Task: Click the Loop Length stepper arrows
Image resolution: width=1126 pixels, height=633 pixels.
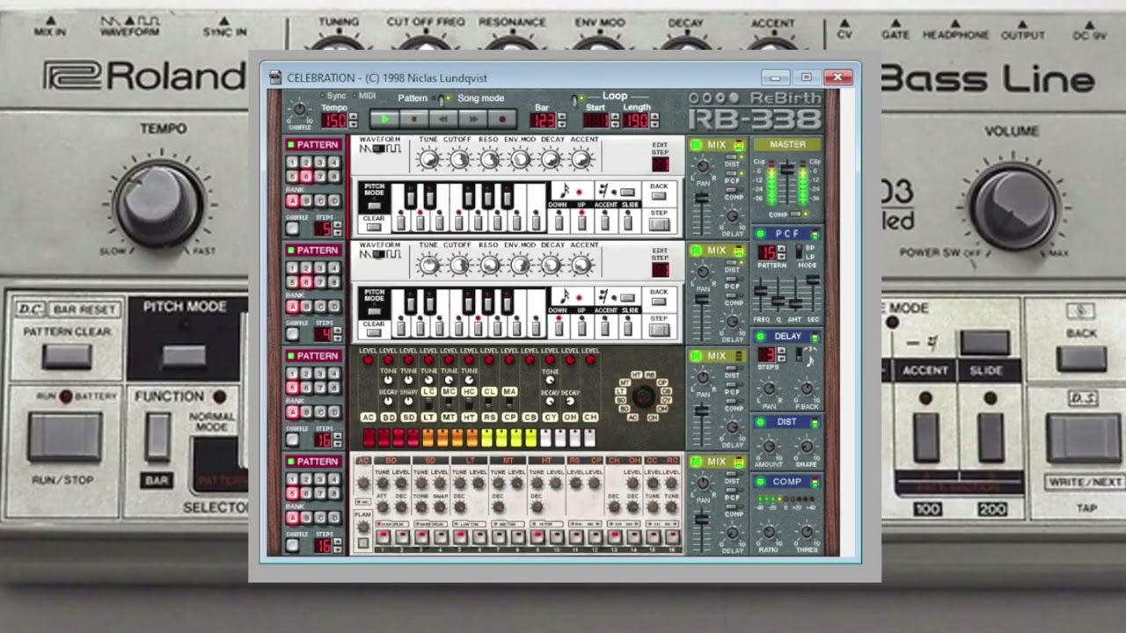Action: pyautogui.click(x=655, y=120)
